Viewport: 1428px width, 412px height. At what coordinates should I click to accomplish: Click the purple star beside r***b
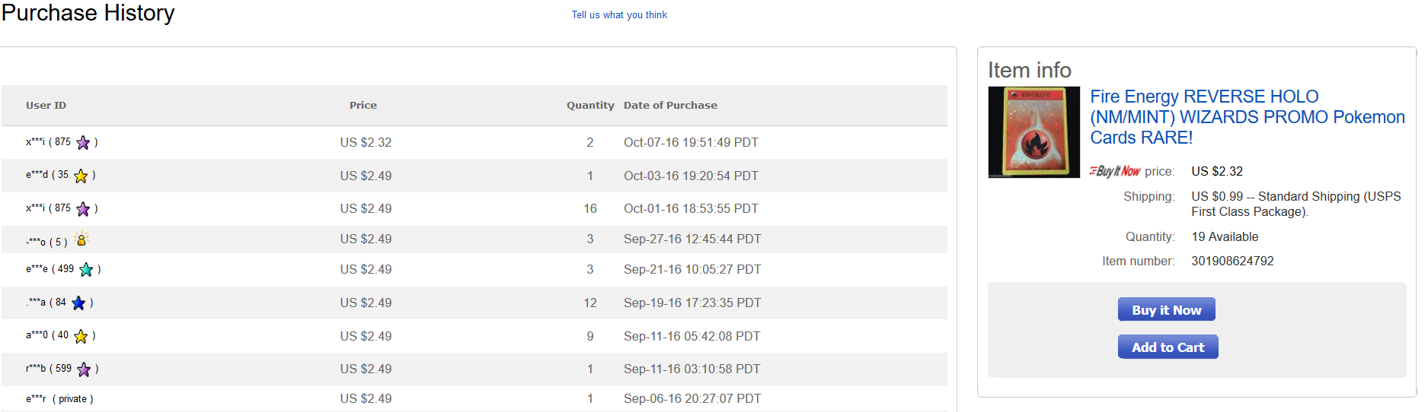[84, 369]
